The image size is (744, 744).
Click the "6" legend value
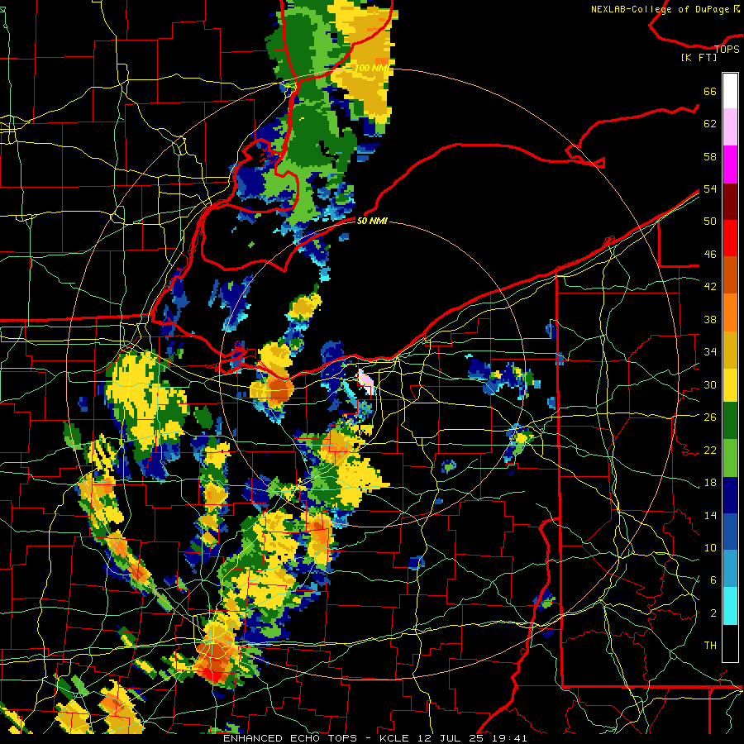point(713,580)
